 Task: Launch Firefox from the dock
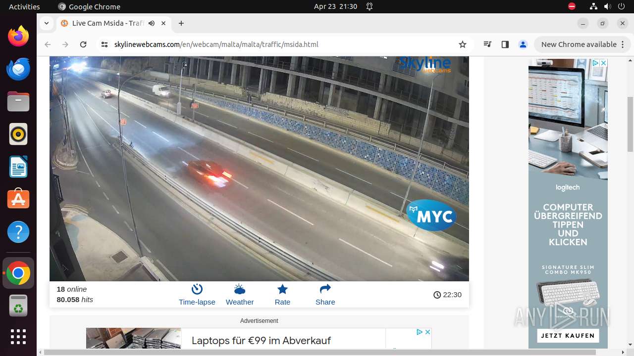pyautogui.click(x=18, y=36)
